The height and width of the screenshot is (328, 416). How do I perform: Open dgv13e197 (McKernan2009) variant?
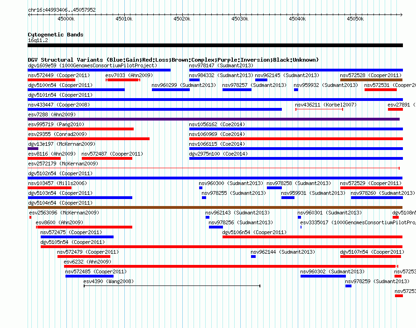[62, 144]
